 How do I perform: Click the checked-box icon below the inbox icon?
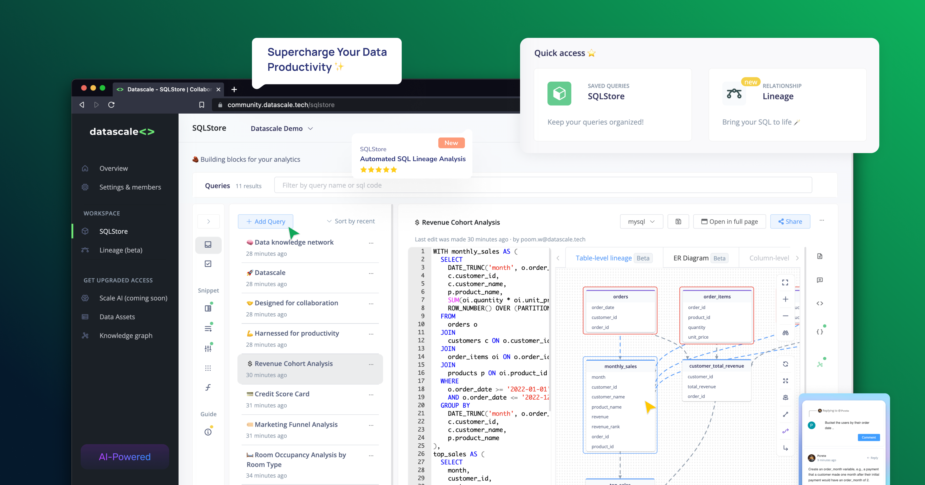point(208,264)
